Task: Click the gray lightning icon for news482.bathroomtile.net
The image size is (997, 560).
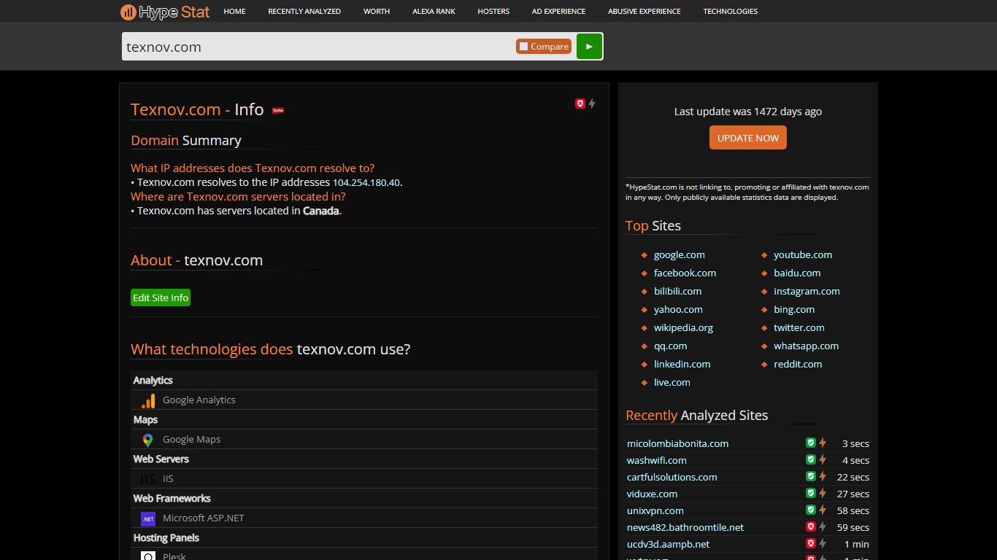Action: pos(823,526)
